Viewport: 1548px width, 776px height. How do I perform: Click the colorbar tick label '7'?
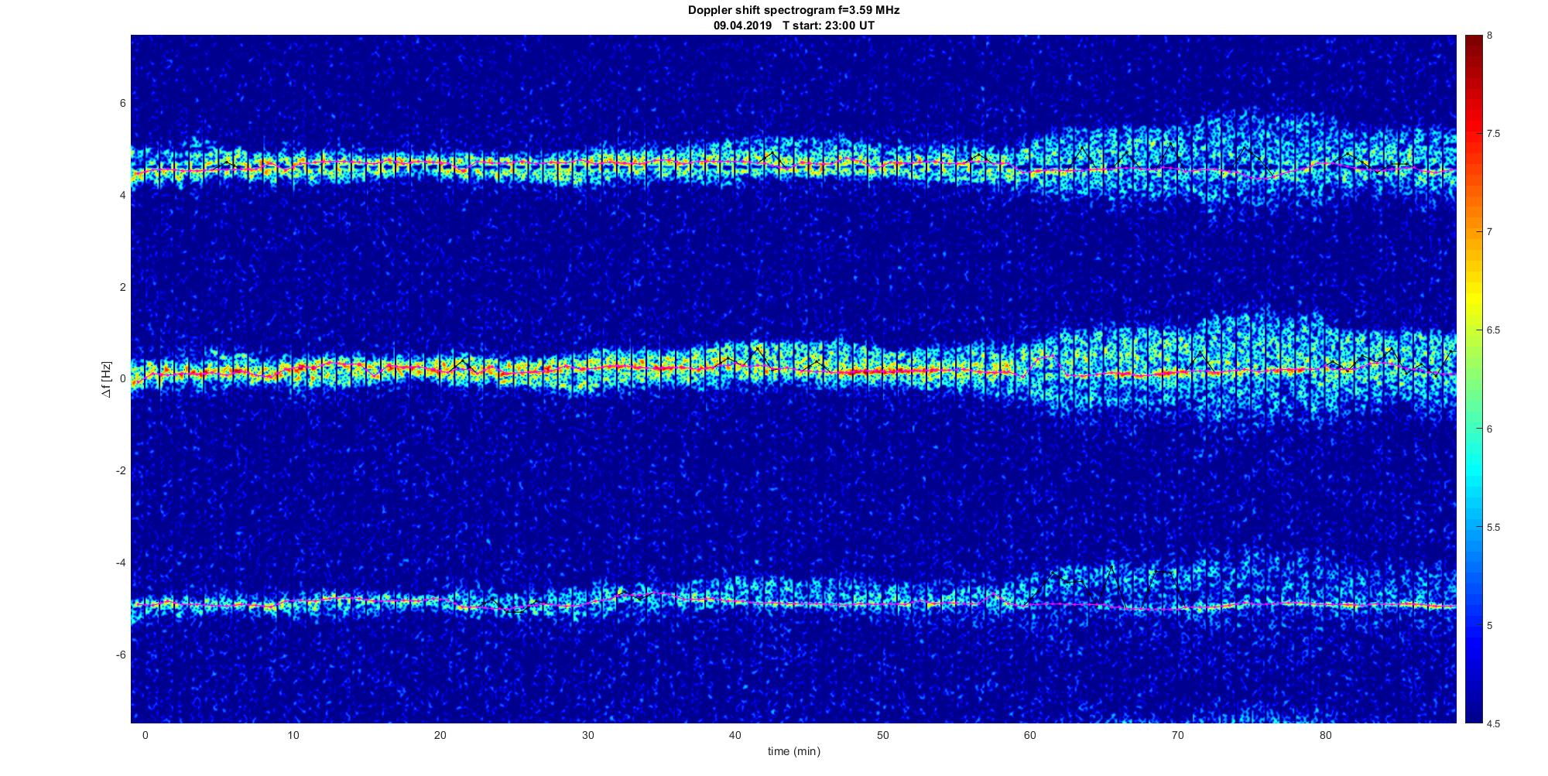(1490, 232)
